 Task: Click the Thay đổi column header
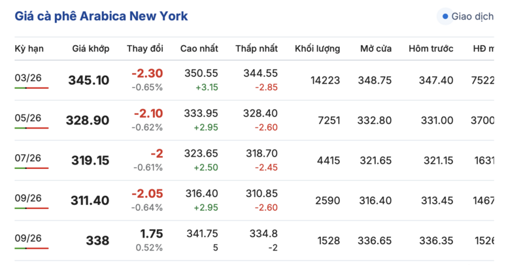[144, 49]
